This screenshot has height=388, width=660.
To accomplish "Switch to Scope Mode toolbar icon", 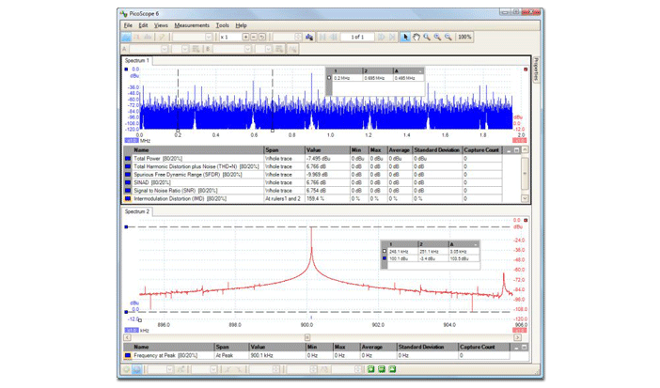I will 126,37.
